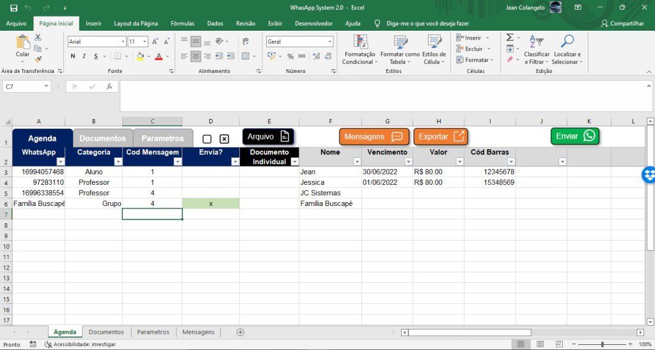
Task: Open Classificar e Filtrar
Action: tap(537, 50)
